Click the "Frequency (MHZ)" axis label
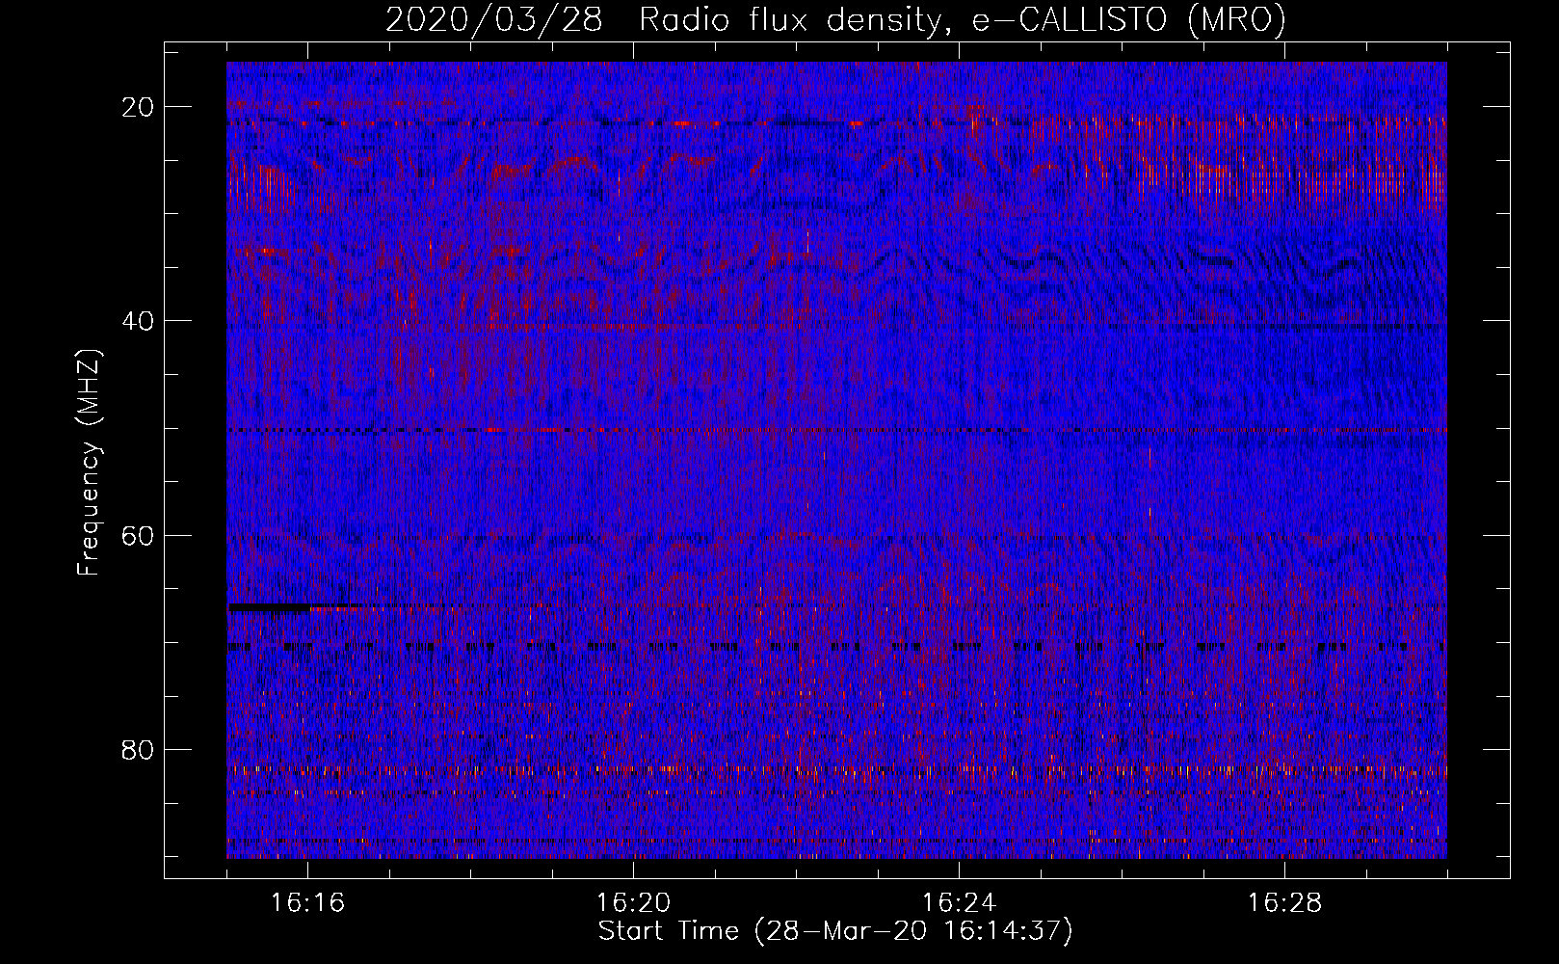This screenshot has height=964, width=1559. click(x=89, y=462)
